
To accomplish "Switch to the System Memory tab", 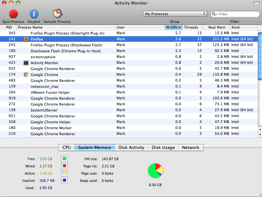I will click(x=94, y=147).
